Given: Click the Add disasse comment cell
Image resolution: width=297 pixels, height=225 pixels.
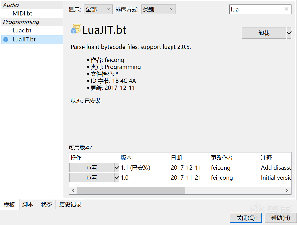Looking at the screenshot, I should pos(276,167).
